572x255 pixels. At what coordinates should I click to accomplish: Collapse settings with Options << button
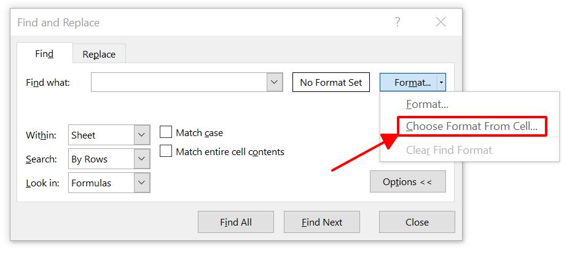(408, 182)
